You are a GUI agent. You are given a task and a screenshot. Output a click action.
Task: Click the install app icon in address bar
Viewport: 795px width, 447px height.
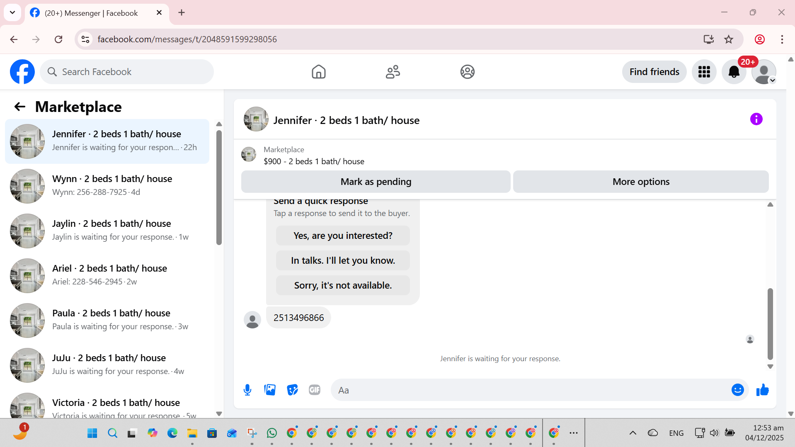(708, 39)
